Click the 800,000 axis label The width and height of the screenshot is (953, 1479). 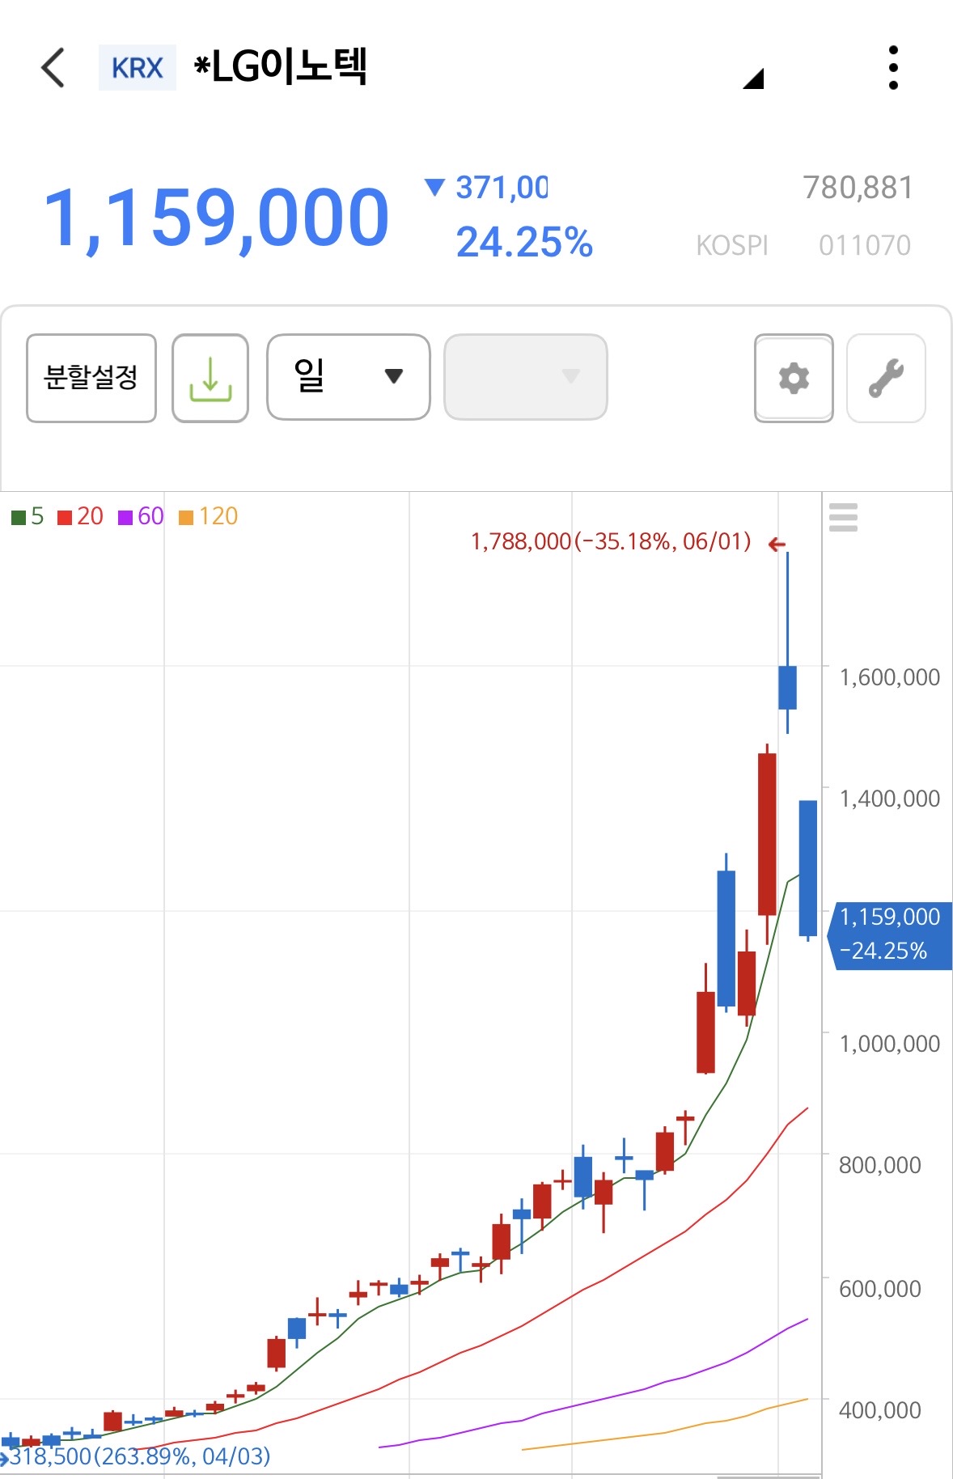[879, 1165]
